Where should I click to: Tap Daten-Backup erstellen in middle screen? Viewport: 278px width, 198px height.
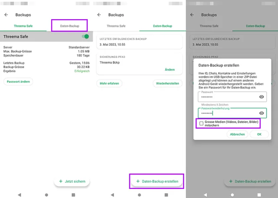point(157,181)
